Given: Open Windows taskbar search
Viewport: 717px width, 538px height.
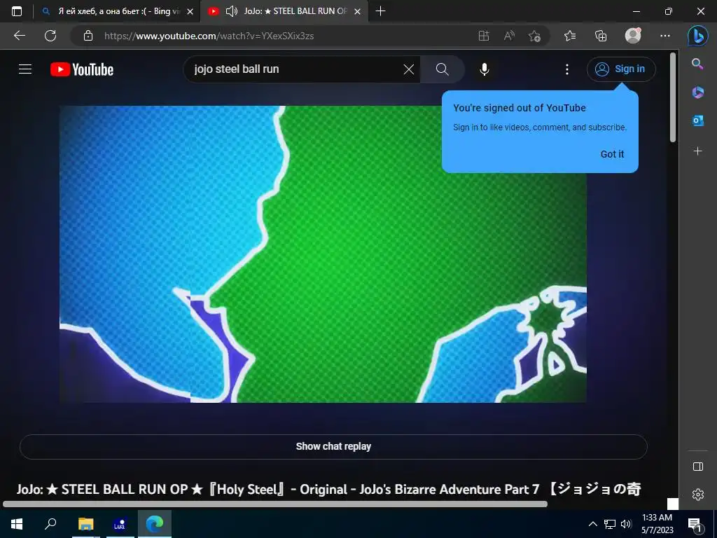Looking at the screenshot, I should 50,524.
